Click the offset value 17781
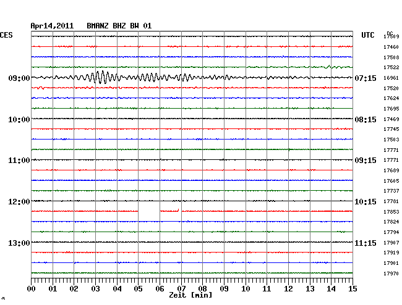 [x=391, y=201]
